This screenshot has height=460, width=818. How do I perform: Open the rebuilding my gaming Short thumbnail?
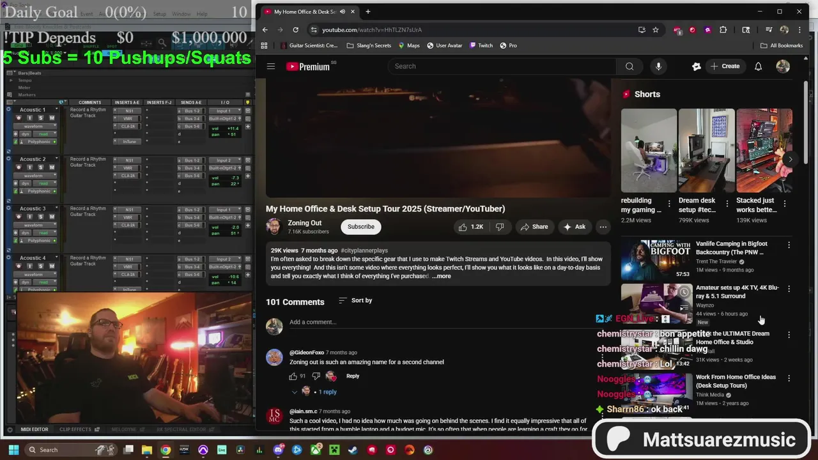[649, 151]
